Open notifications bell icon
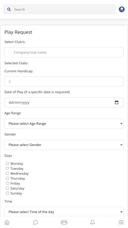This screenshot has width=128, height=228. pyautogui.click(x=92, y=222)
